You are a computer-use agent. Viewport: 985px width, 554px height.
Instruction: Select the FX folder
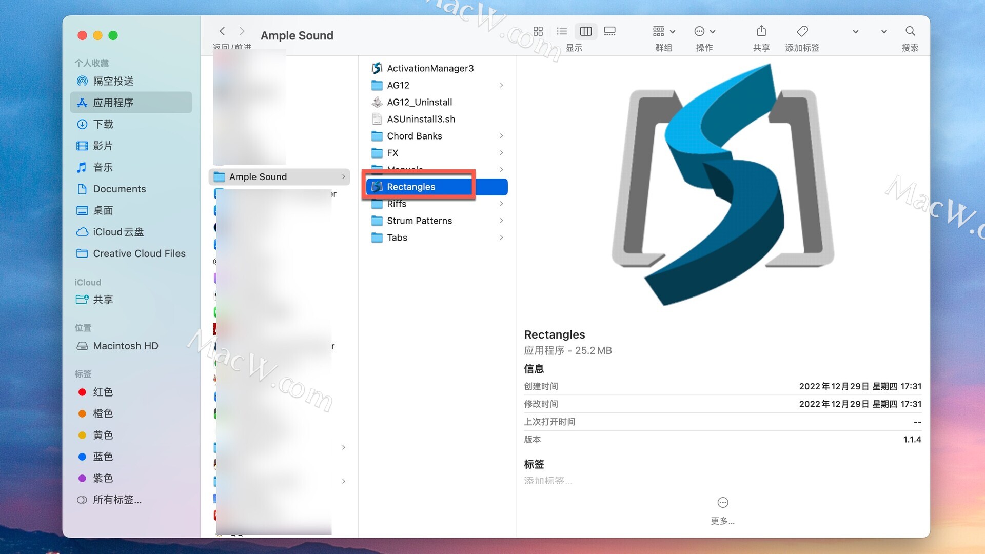pyautogui.click(x=437, y=153)
